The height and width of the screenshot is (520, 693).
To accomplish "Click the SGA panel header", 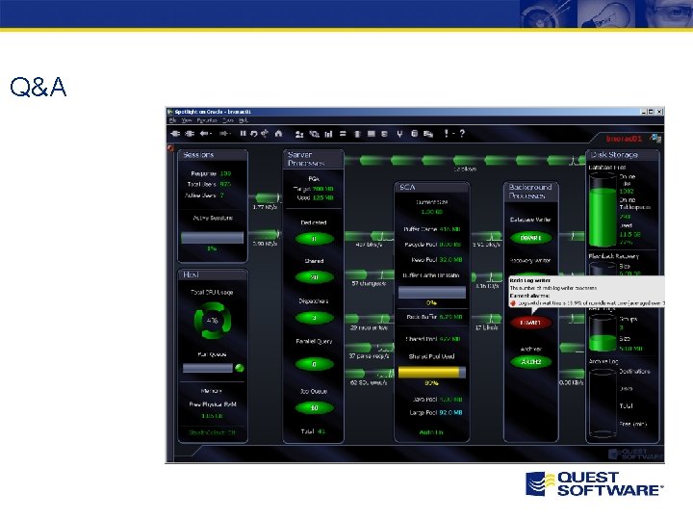I will tap(432, 187).
